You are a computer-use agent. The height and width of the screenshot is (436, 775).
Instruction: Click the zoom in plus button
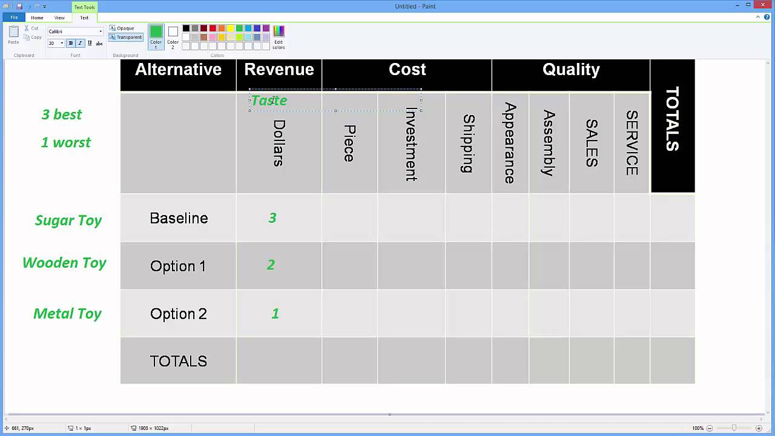point(759,428)
